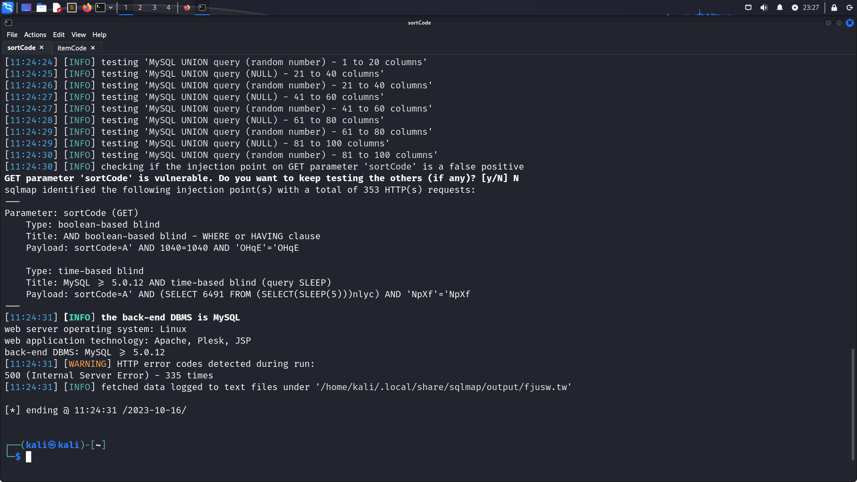This screenshot has width=857, height=482.
Task: Open the View menu
Action: [x=79, y=35]
